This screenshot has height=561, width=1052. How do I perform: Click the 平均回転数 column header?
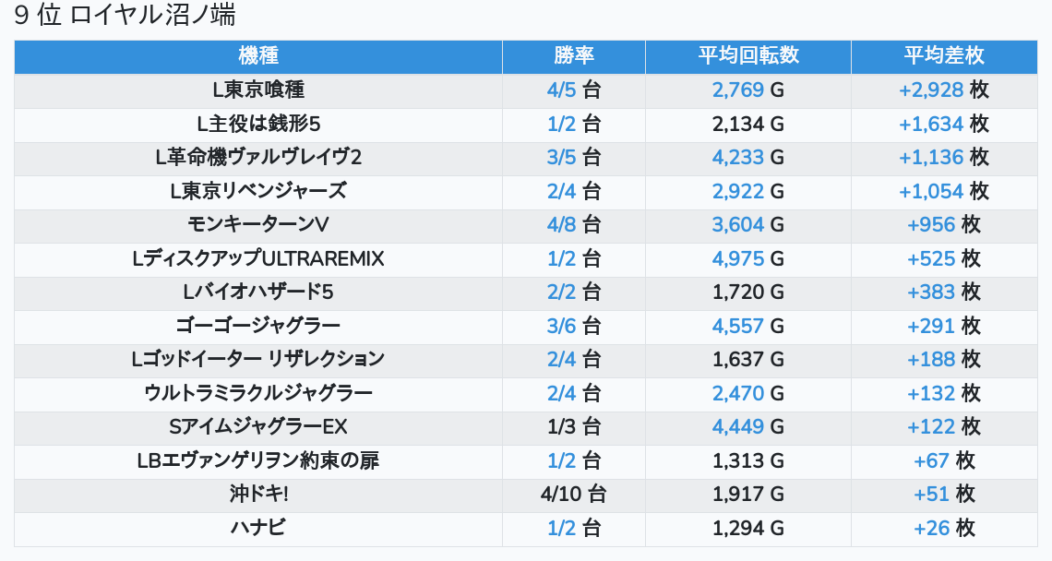(x=747, y=56)
